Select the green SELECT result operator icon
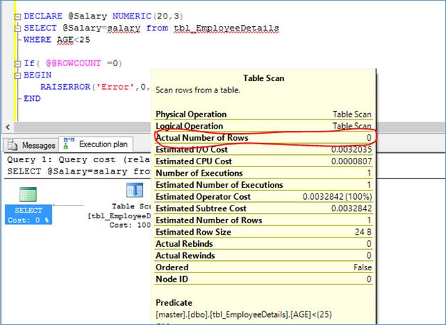This screenshot has height=325, width=446. click(28, 194)
